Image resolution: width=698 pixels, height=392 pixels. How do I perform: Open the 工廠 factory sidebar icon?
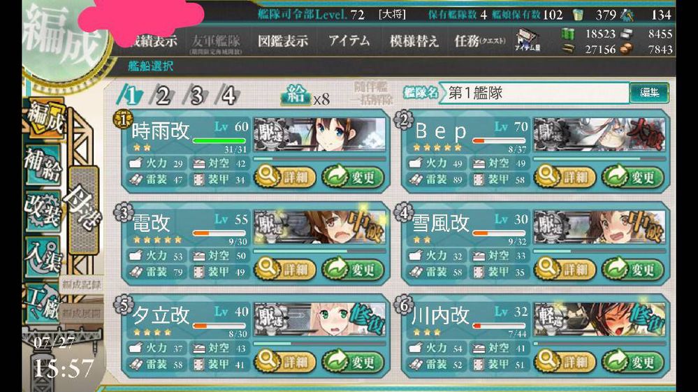pyautogui.click(x=43, y=303)
